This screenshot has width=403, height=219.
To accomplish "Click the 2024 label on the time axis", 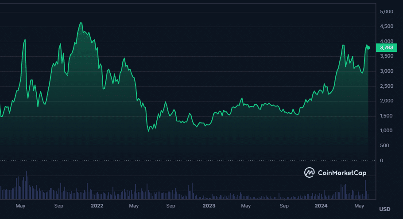I will [x=321, y=206].
